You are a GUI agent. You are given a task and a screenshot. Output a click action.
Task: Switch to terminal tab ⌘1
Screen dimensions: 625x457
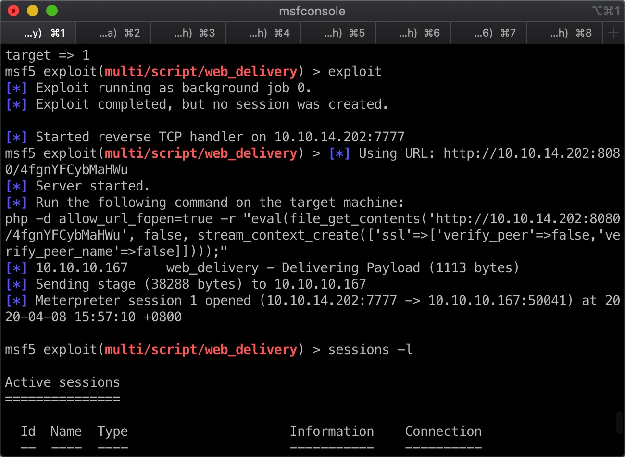tap(38, 33)
